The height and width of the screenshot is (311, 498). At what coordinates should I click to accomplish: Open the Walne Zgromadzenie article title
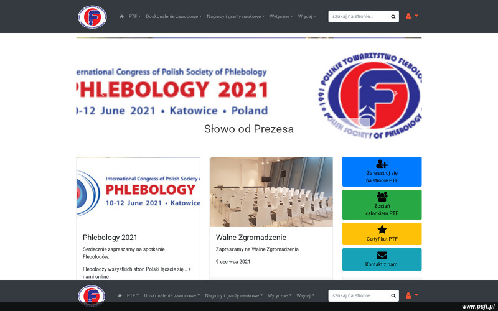coord(251,238)
